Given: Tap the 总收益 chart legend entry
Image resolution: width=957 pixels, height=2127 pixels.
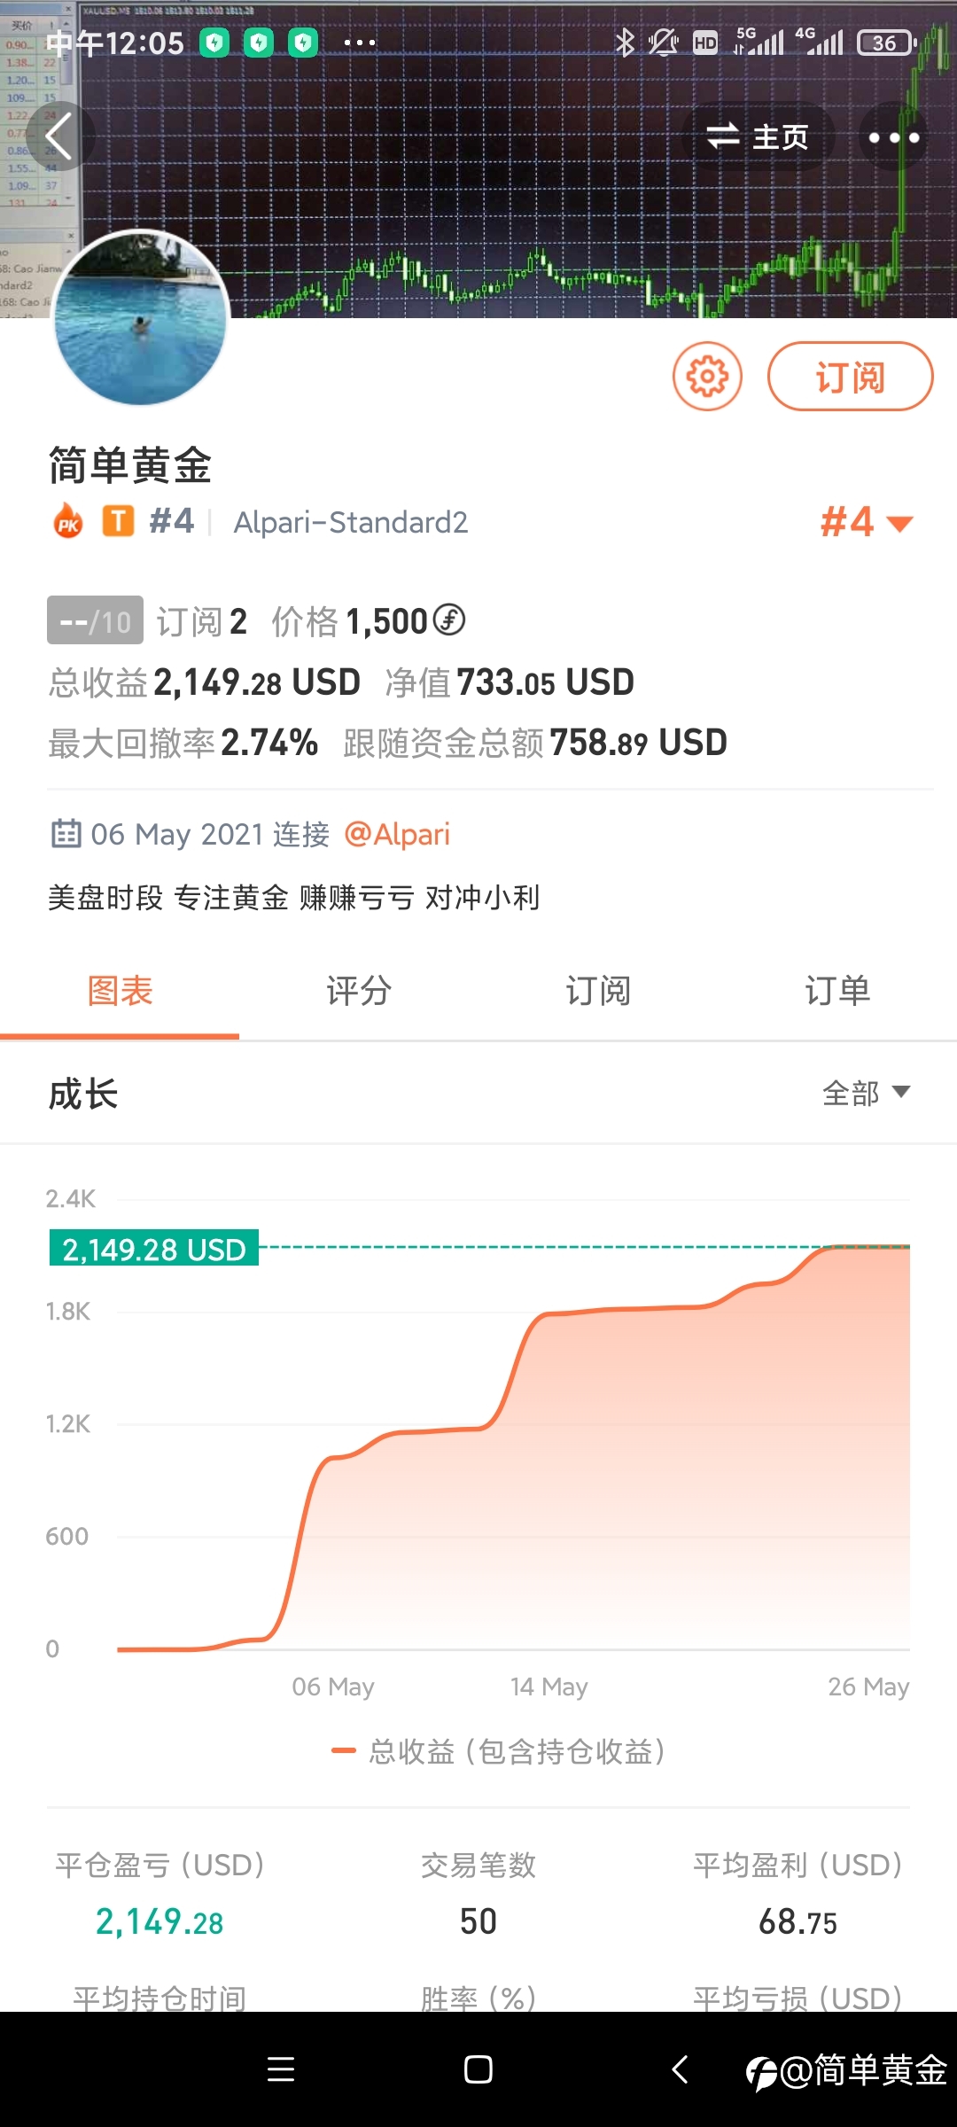Looking at the screenshot, I should 498,1751.
